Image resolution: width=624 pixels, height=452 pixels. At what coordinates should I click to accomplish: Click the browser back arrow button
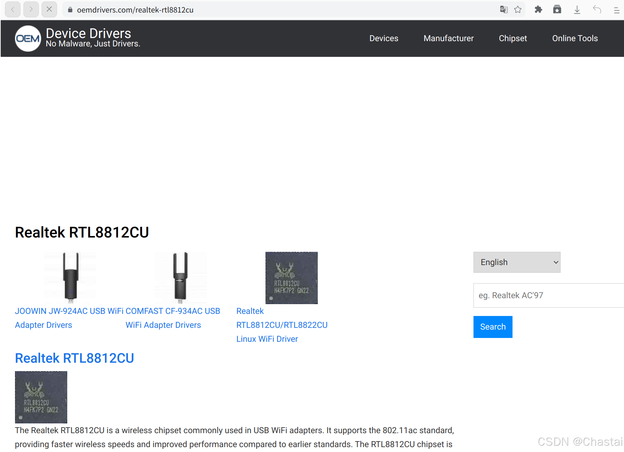(13, 9)
